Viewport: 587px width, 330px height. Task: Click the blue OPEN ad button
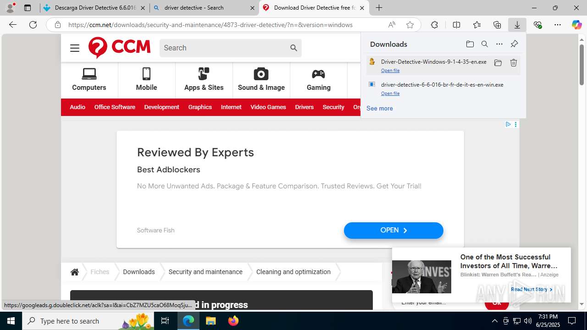393,231
